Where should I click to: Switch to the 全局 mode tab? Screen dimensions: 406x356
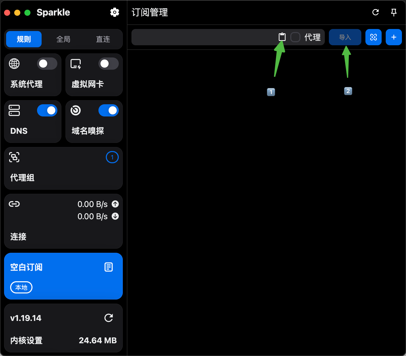[x=63, y=39]
